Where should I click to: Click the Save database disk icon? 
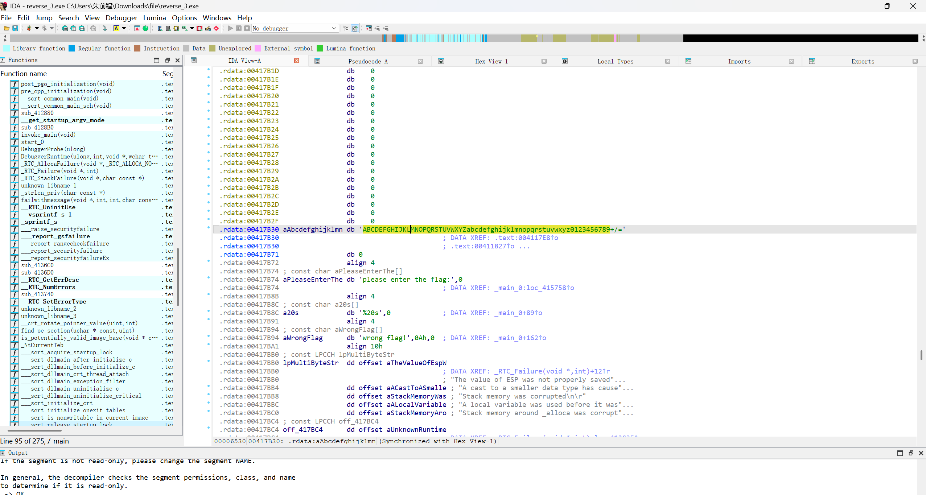coord(15,28)
